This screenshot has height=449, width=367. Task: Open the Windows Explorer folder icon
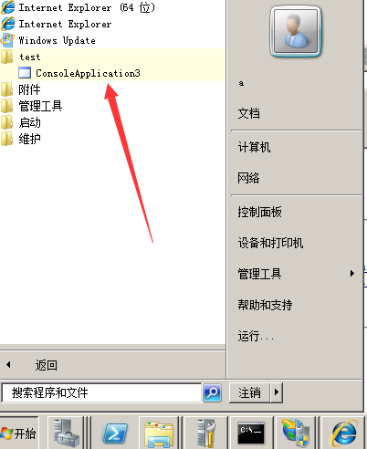(x=159, y=433)
